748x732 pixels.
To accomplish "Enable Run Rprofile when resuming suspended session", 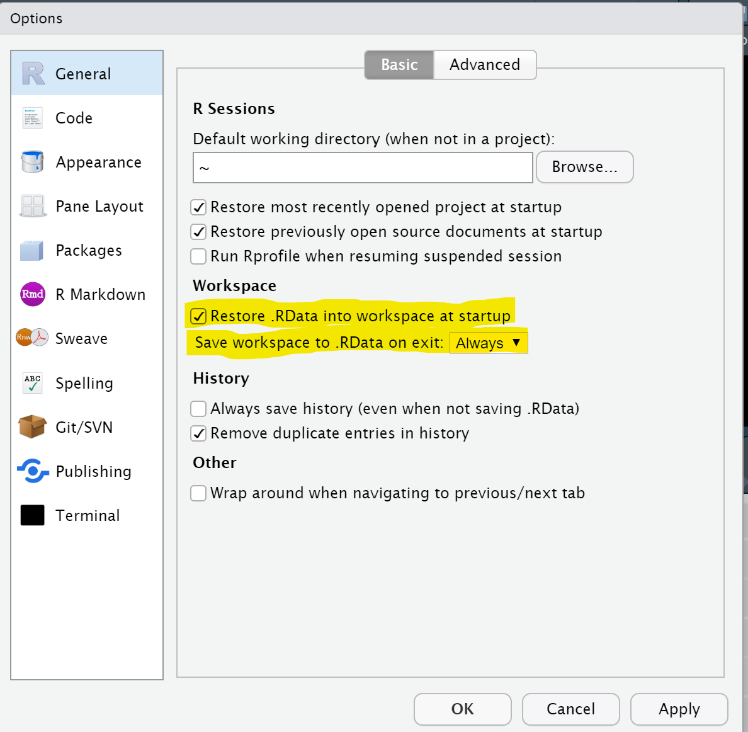I will 198,256.
